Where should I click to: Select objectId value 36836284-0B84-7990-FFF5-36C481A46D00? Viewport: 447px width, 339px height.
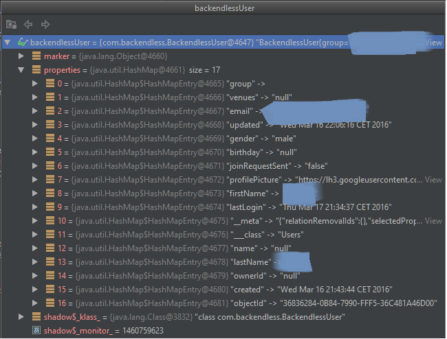click(x=358, y=303)
